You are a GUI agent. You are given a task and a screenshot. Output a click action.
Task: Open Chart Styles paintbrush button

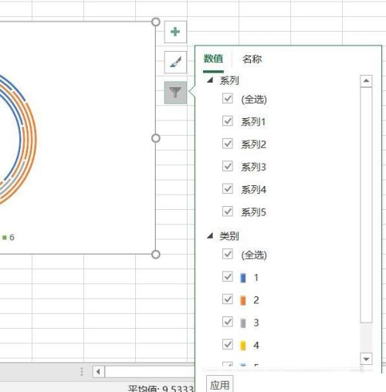point(175,62)
